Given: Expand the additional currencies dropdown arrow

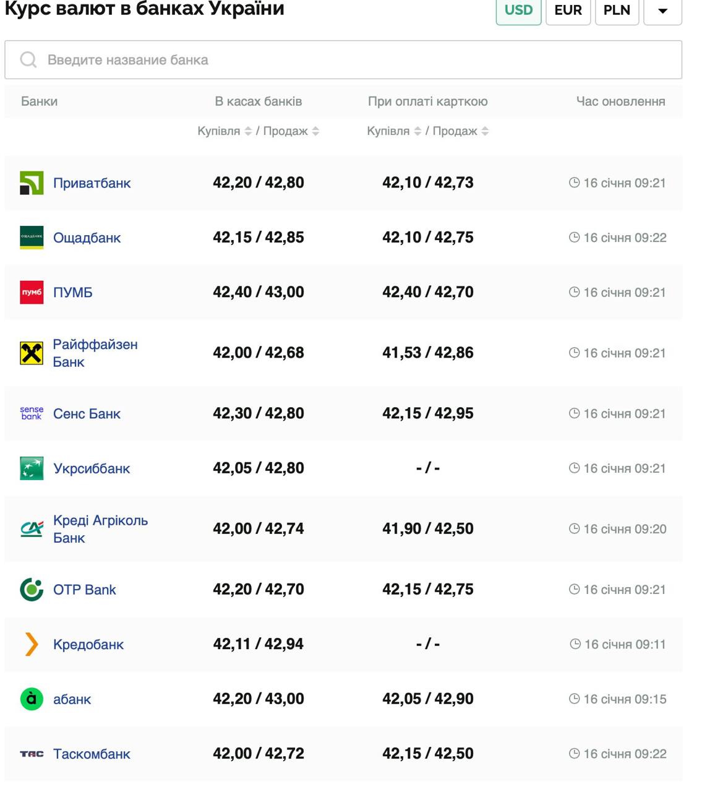Looking at the screenshot, I should coord(662,11).
